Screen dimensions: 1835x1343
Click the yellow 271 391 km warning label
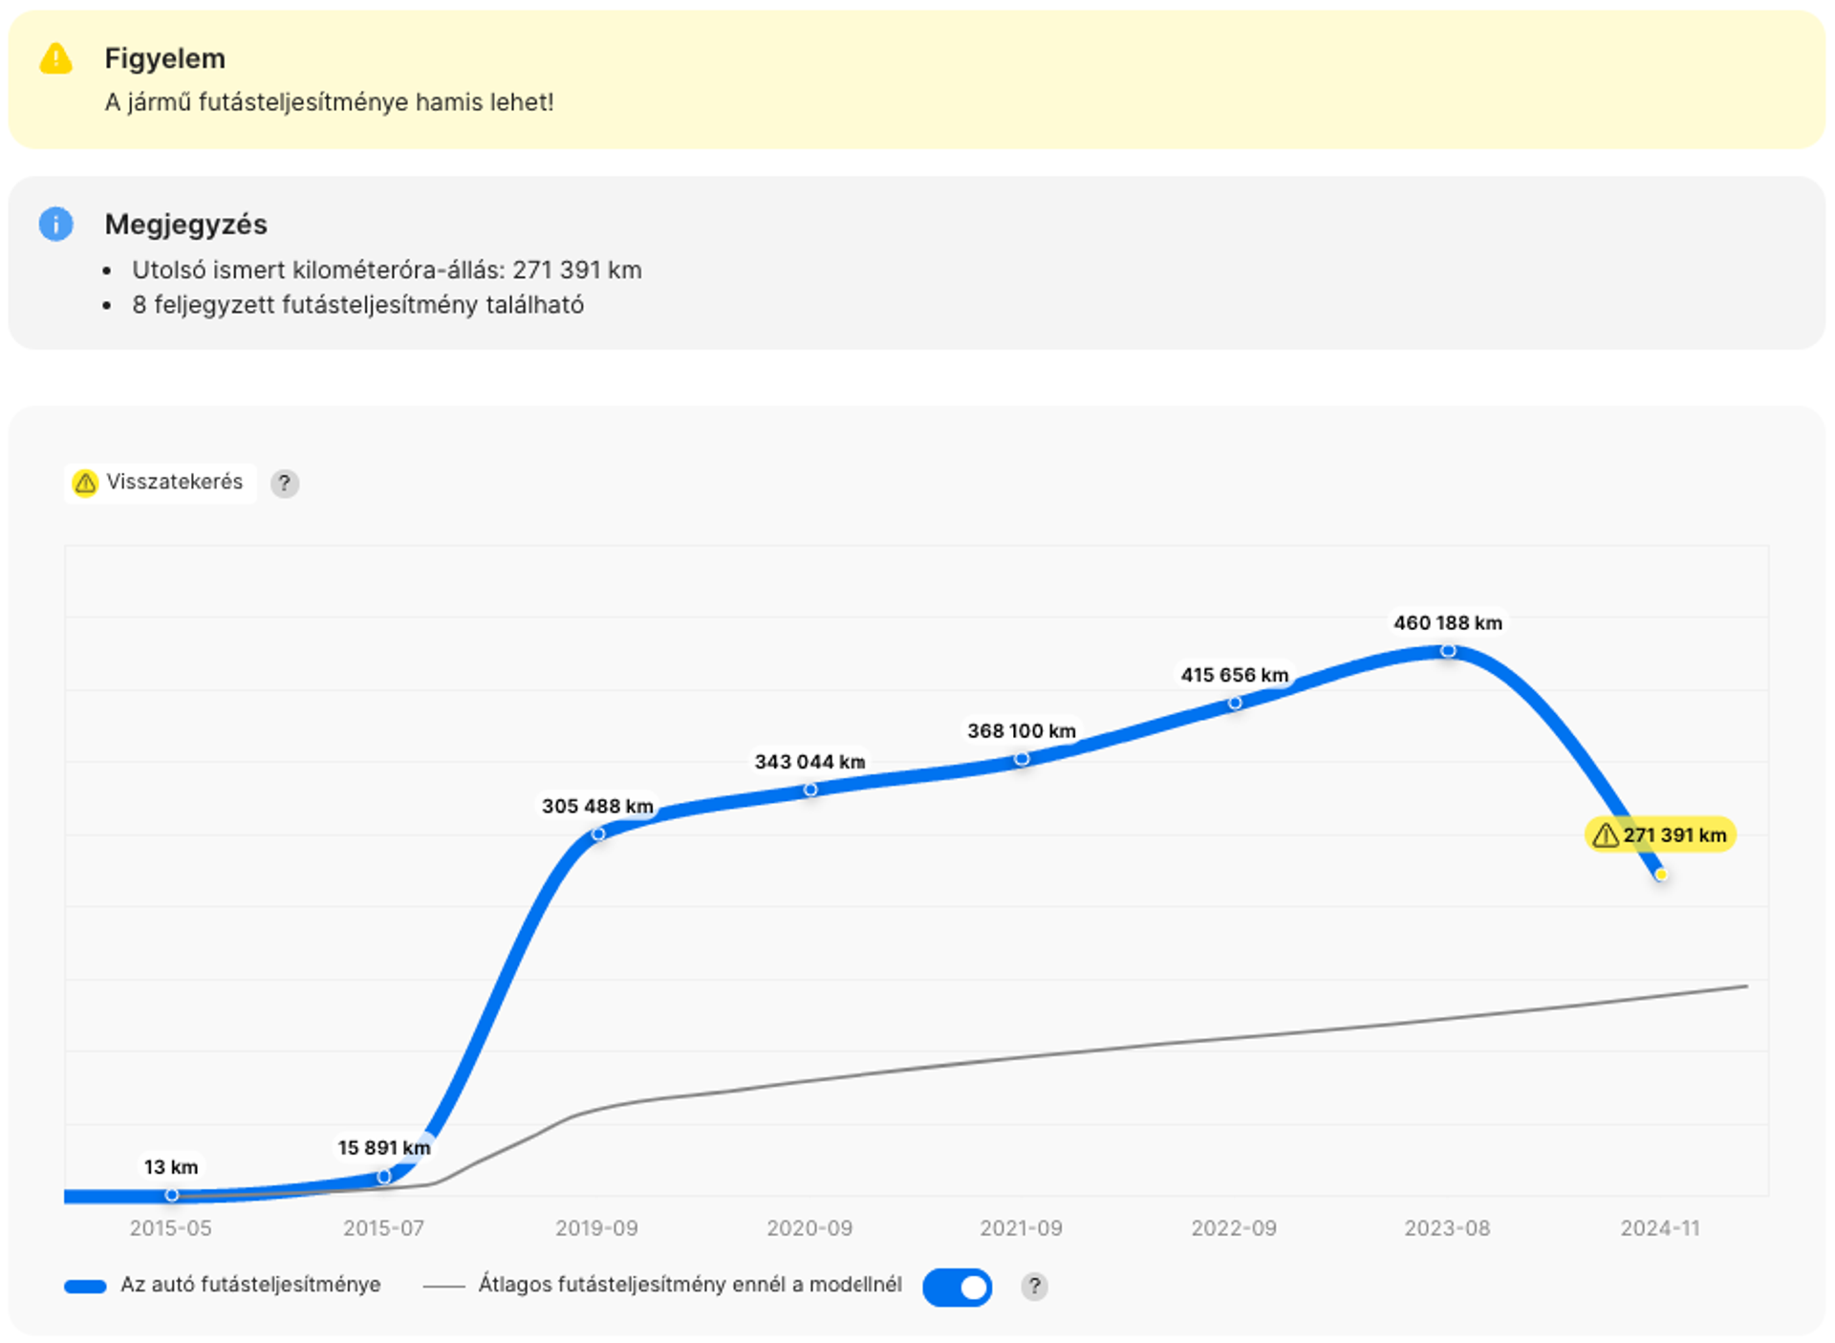(x=1660, y=834)
